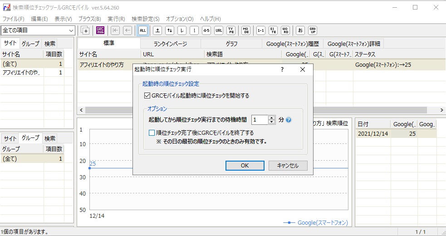Select 検索 tab in lower left panel
The height and width of the screenshot is (236, 446).
coord(50,138)
